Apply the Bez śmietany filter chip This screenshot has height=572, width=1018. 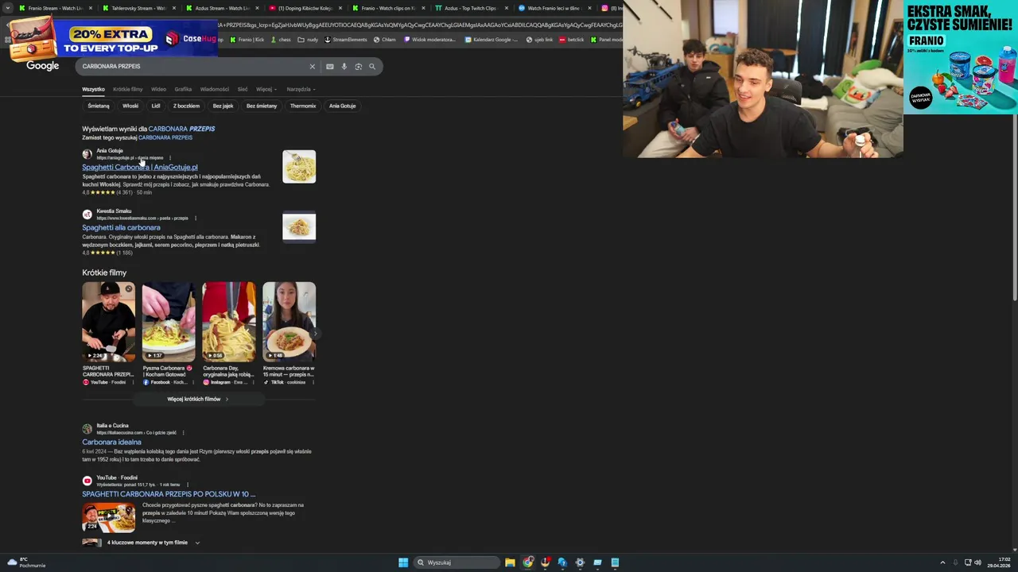point(262,106)
